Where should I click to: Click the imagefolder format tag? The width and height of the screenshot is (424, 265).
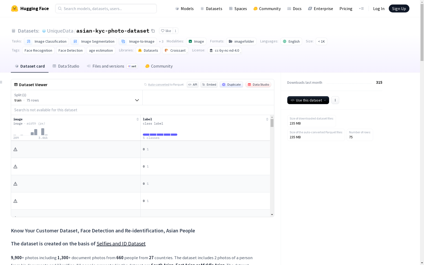point(241,41)
